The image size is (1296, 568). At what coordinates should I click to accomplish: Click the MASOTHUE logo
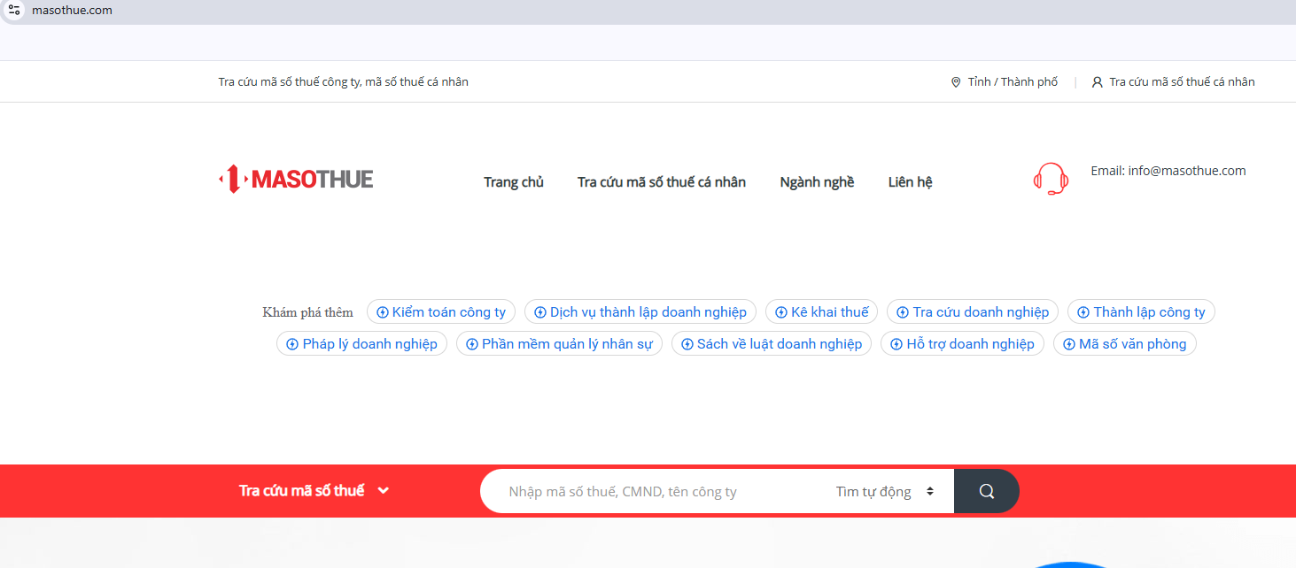point(296,180)
